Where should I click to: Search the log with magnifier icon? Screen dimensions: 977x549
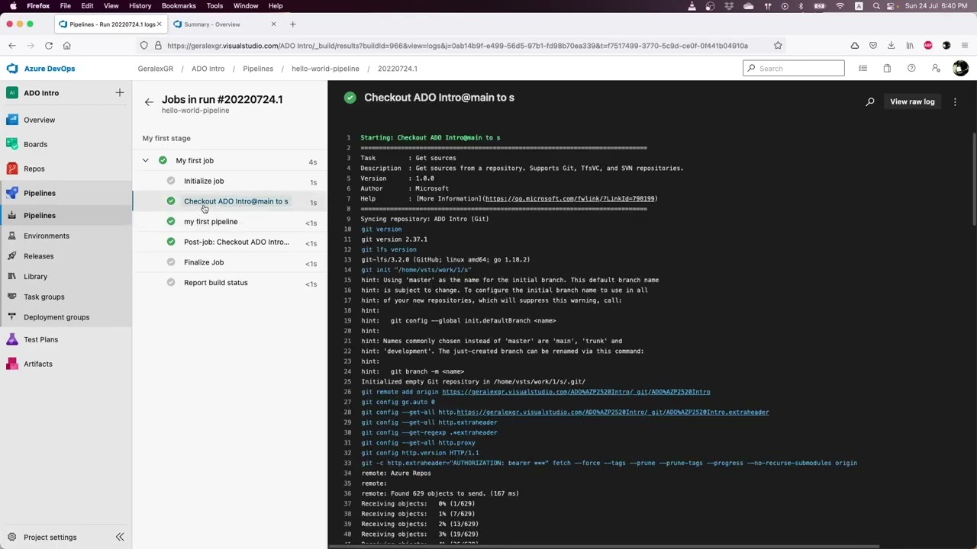[x=870, y=101]
